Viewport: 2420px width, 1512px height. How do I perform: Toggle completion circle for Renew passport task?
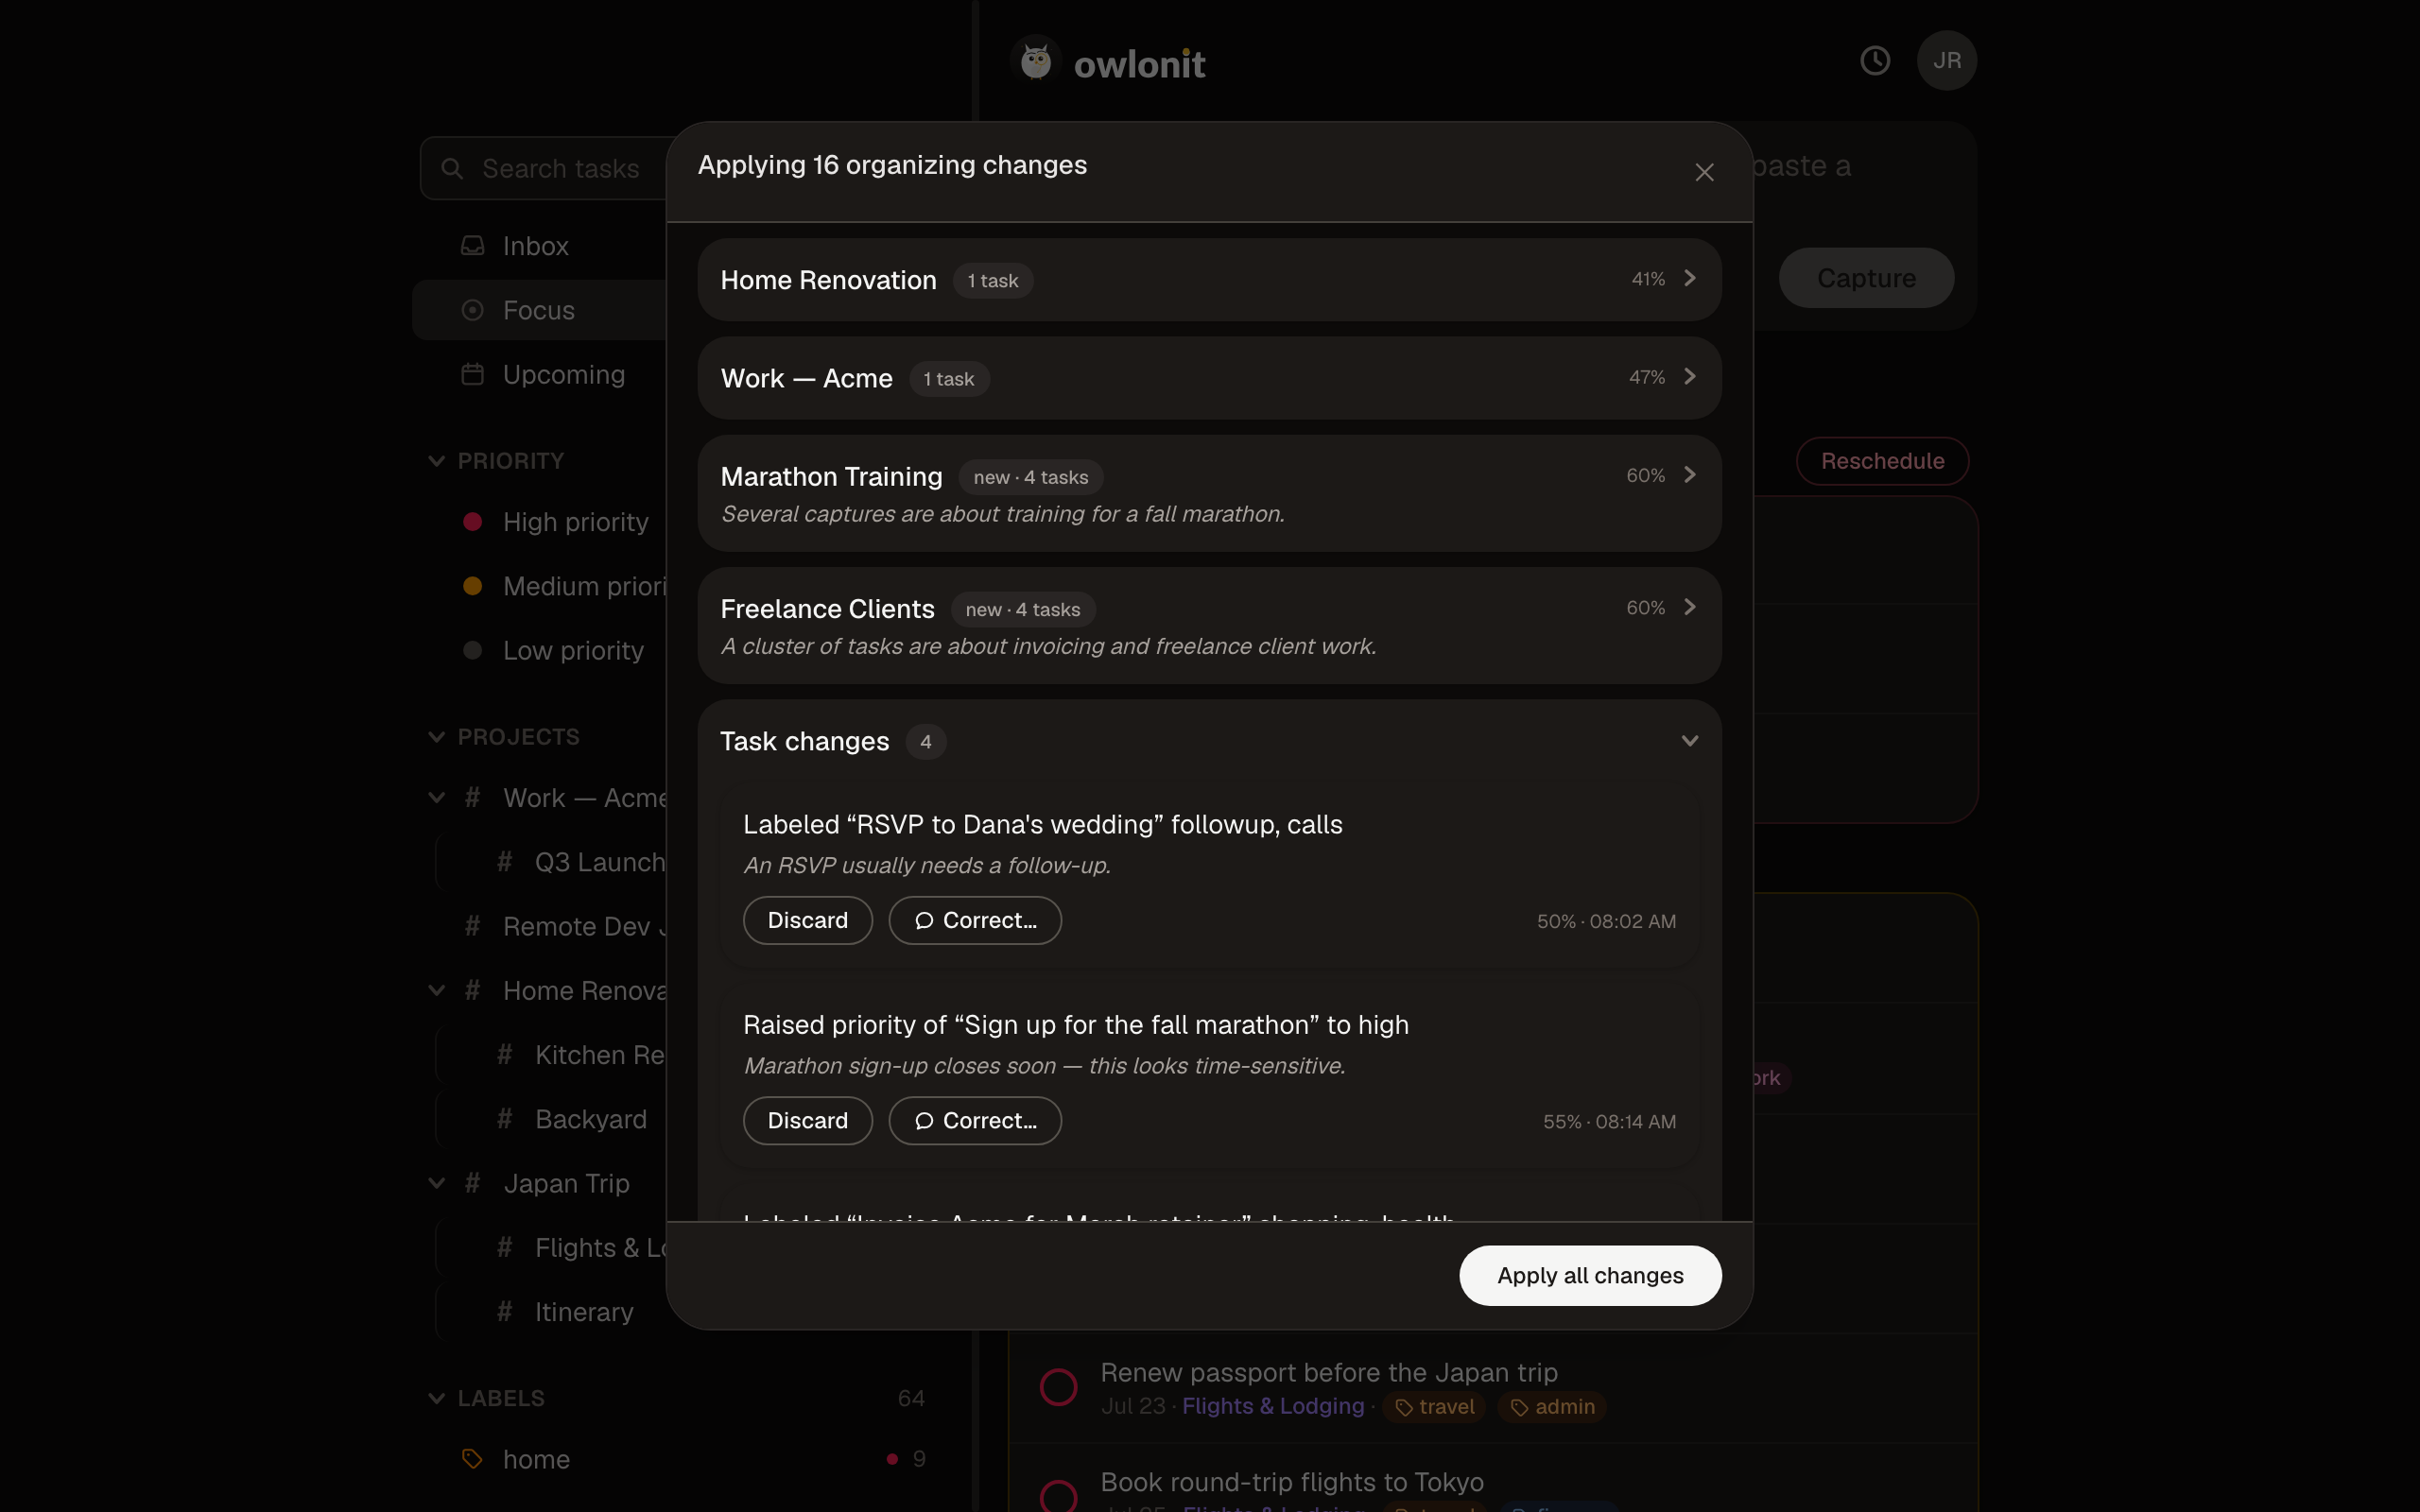click(1058, 1387)
